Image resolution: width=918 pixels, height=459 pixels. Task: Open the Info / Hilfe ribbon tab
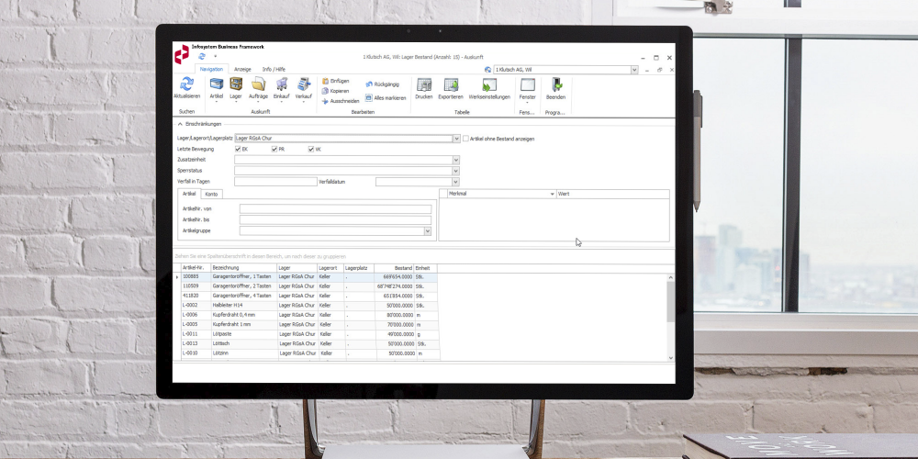(x=274, y=69)
